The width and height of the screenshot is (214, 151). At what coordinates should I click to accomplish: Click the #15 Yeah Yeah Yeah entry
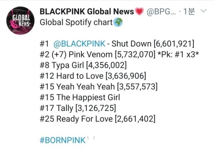99,87
